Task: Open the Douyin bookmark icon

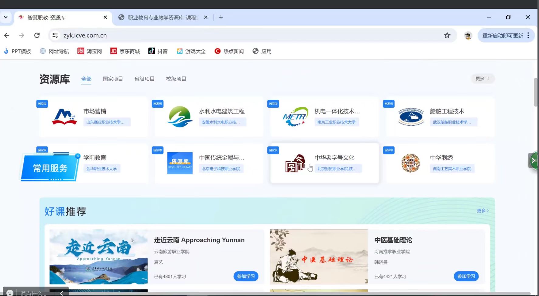Action: (x=151, y=51)
